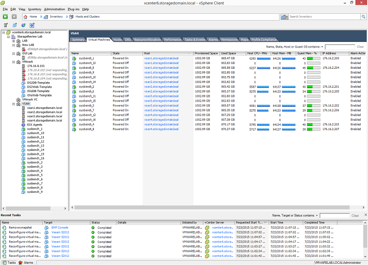Screen dimensions: 368x265
Task: Sort by the Used Space column header
Action: (x=233, y=54)
